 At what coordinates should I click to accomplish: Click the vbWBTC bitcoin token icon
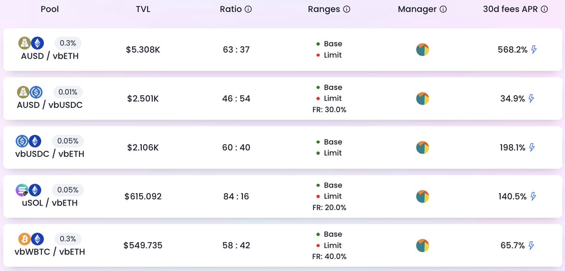pyautogui.click(x=25, y=239)
